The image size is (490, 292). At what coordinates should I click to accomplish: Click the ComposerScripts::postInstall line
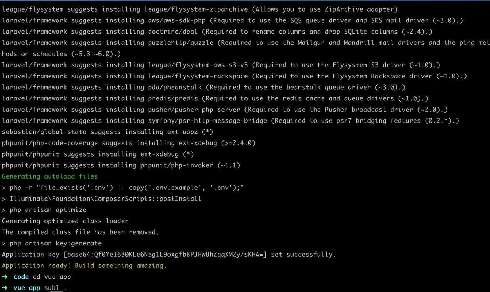(x=105, y=199)
